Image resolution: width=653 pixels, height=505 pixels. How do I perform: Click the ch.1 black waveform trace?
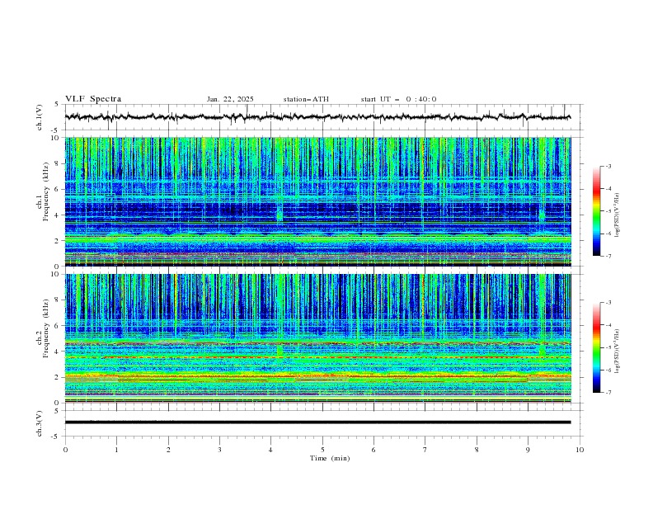click(x=317, y=117)
